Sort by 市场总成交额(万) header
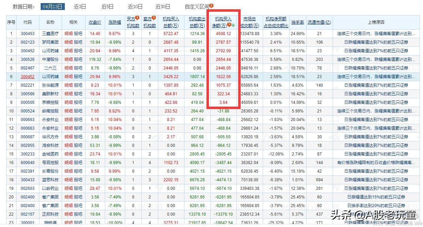 [250, 22]
